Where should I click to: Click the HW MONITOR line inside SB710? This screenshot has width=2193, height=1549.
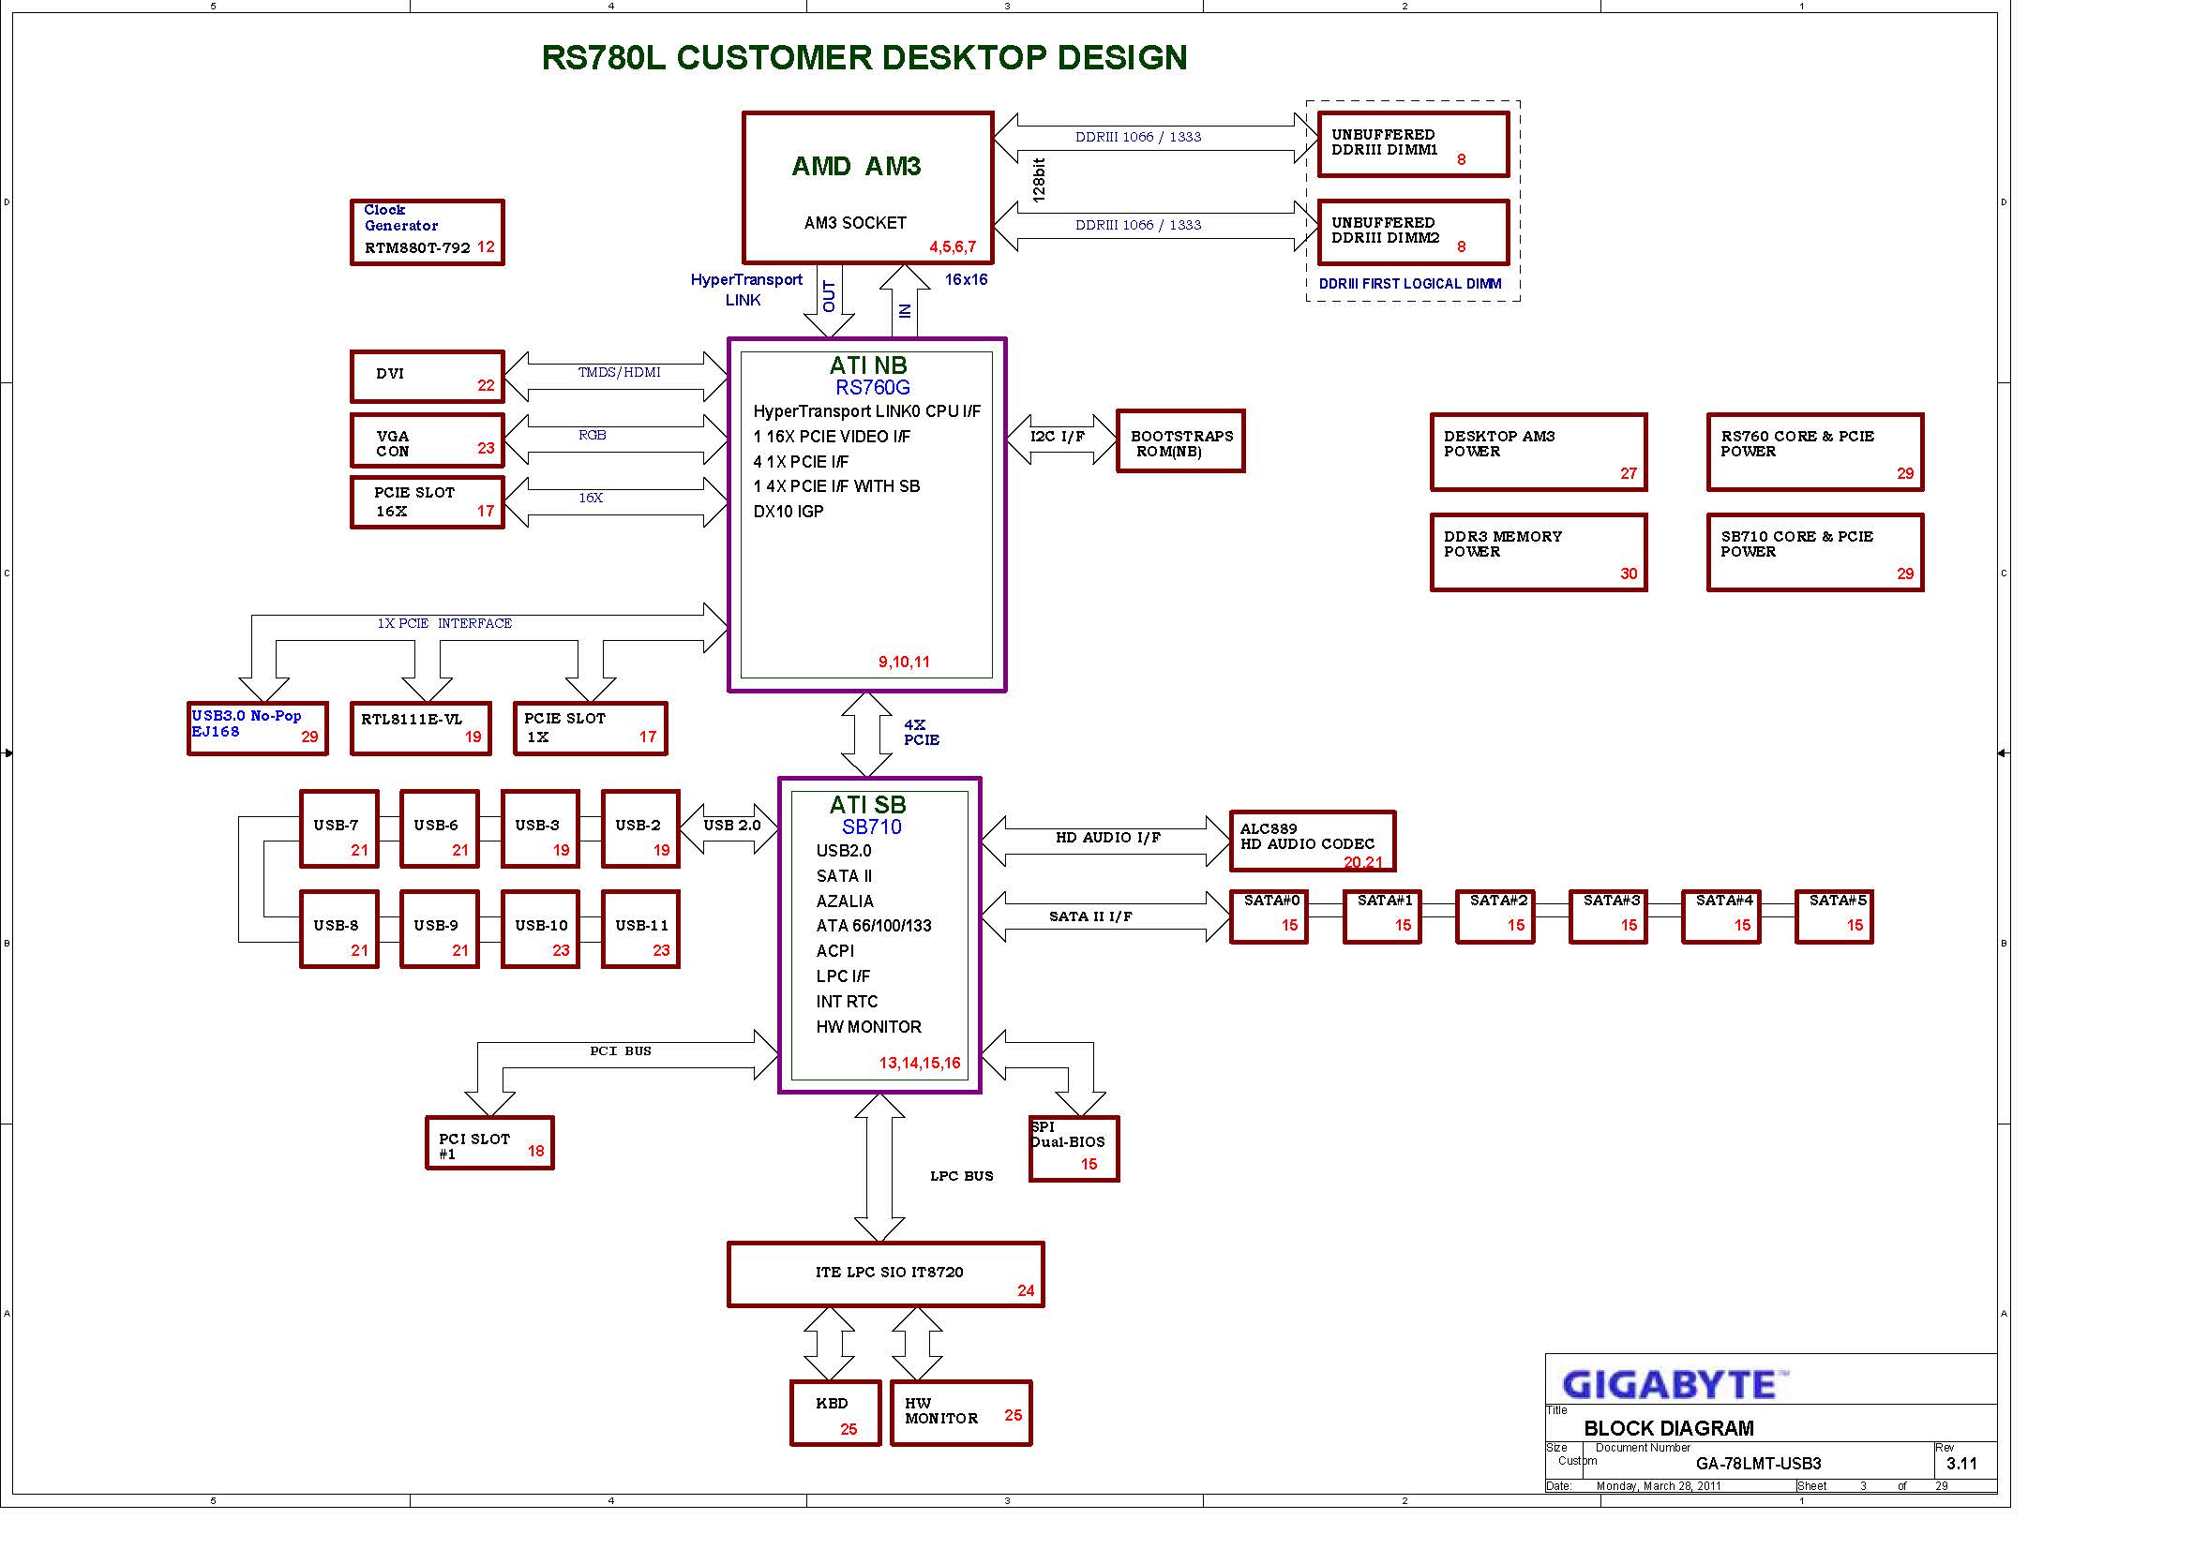pos(868,1027)
